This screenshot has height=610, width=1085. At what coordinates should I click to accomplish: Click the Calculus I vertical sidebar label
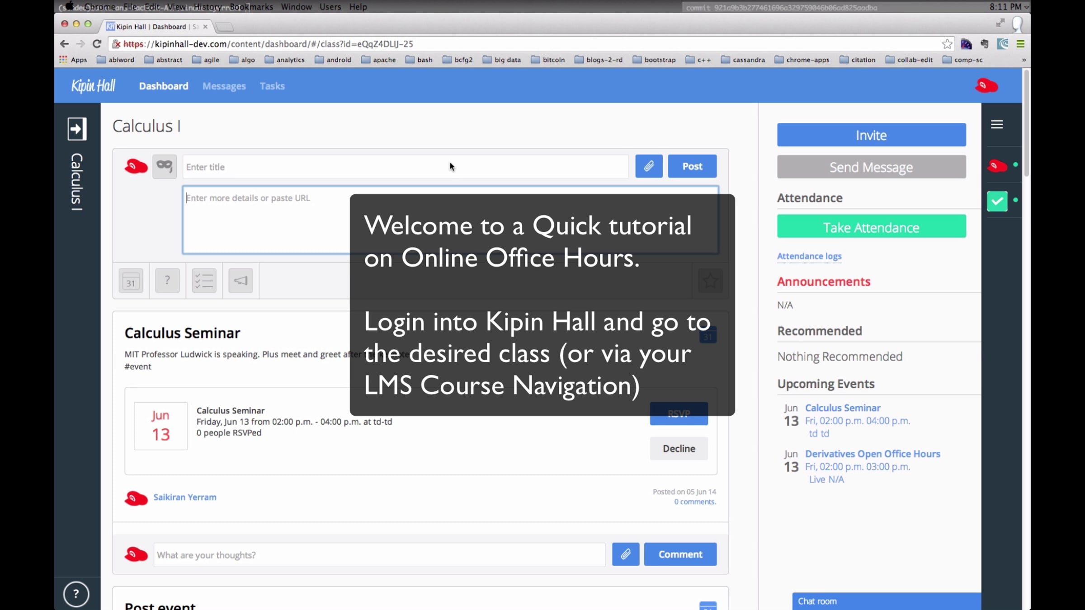pos(77,182)
